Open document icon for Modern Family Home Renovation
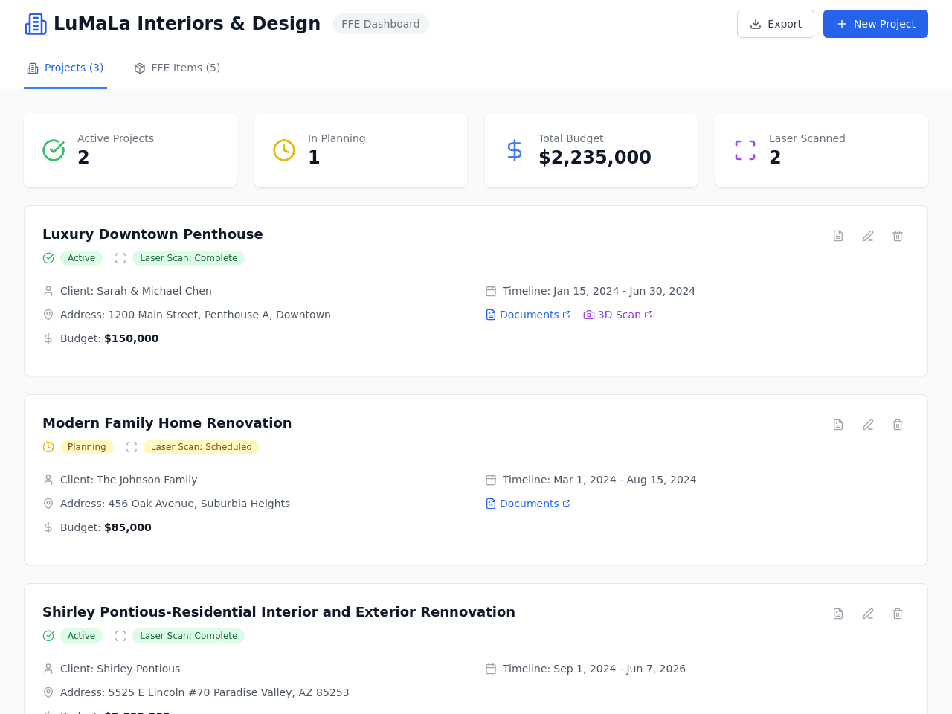 (838, 425)
